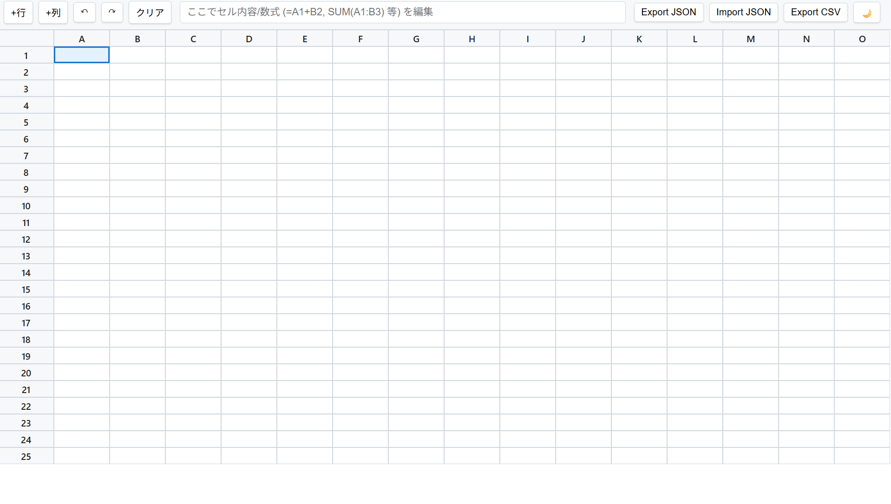This screenshot has height=504, width=891.
Task: Click cell M20 in the grid
Action: pyautogui.click(x=750, y=373)
